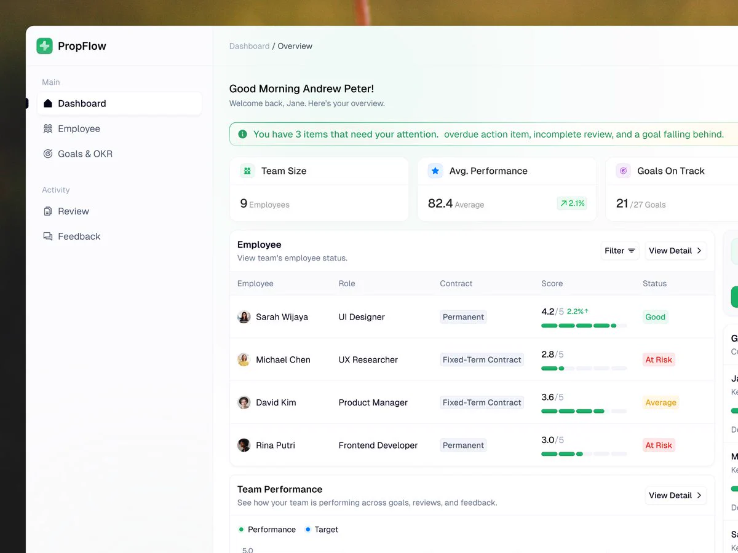Screen dimensions: 738x553
Task: Click Rina Putri's avatar
Action: point(244,445)
